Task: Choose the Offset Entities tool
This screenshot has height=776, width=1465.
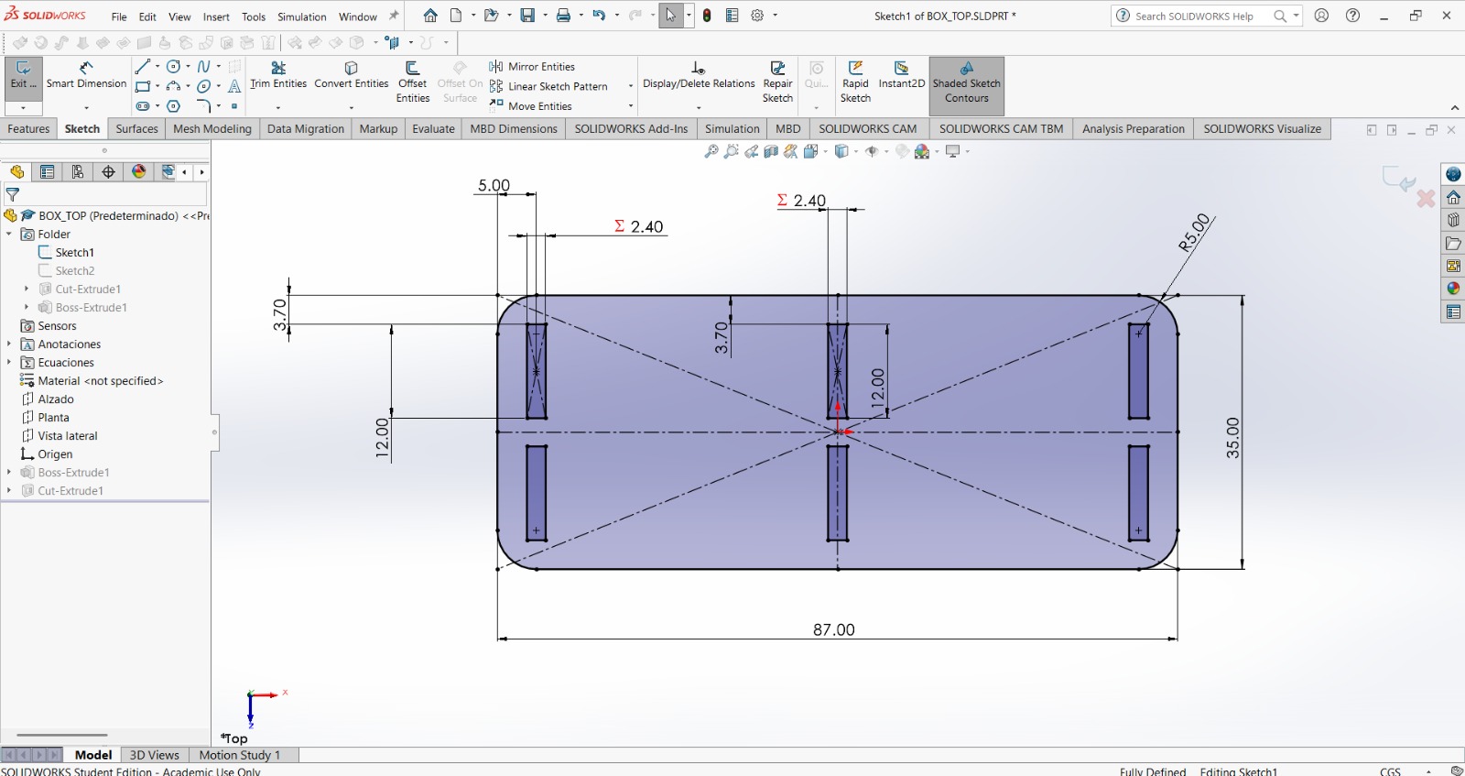Action: click(412, 82)
